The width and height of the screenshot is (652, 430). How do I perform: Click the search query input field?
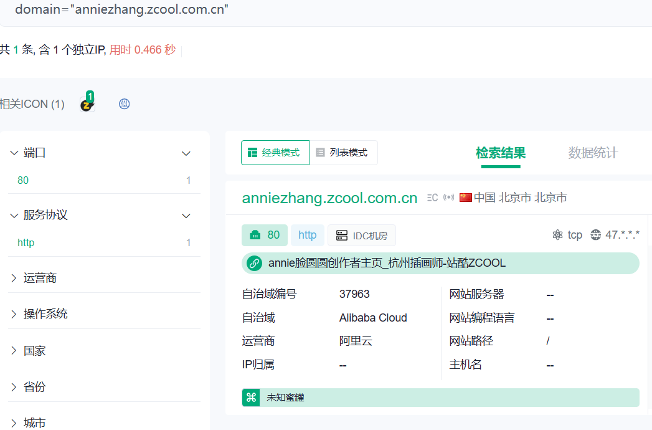click(326, 10)
